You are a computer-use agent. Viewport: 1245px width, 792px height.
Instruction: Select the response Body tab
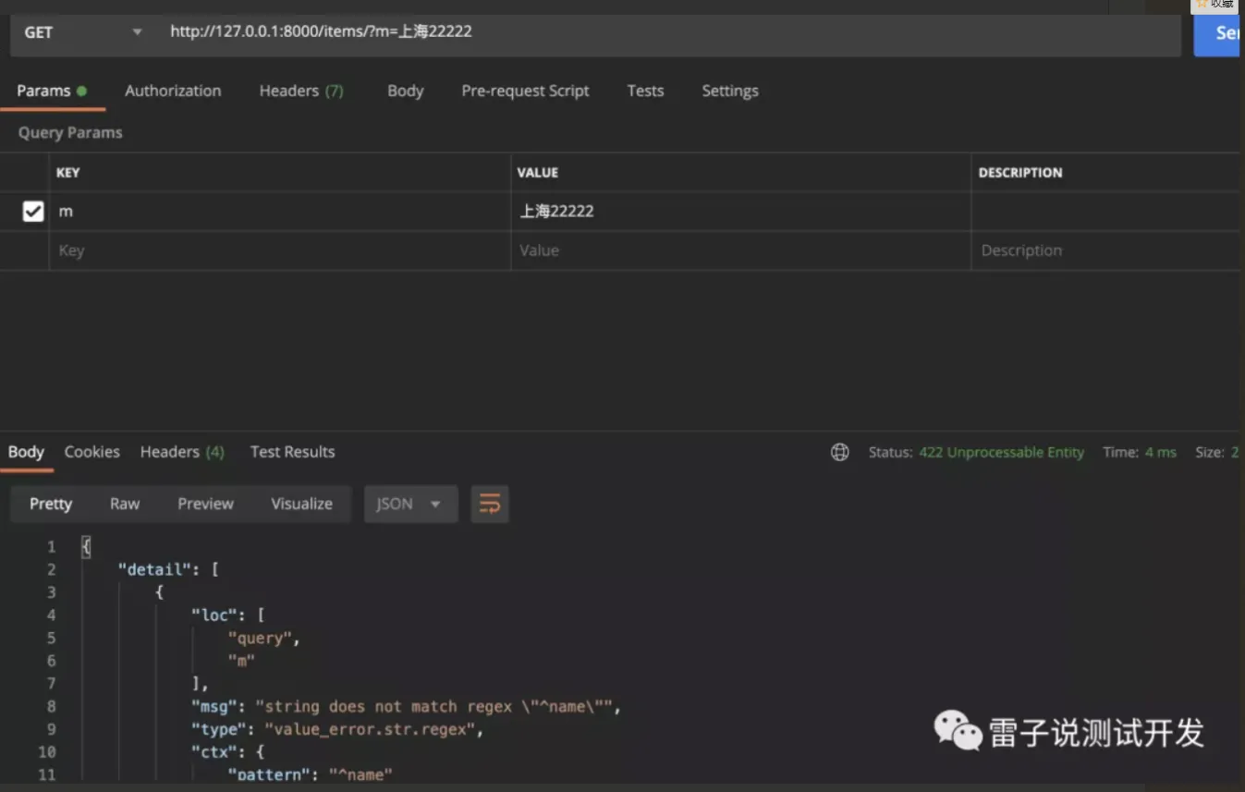pos(26,452)
